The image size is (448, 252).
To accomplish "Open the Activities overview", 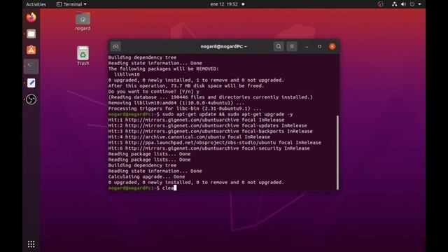I will click(x=36, y=4).
